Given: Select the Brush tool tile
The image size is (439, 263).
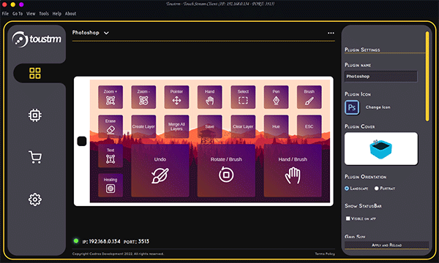Looking at the screenshot, I should (x=309, y=97).
